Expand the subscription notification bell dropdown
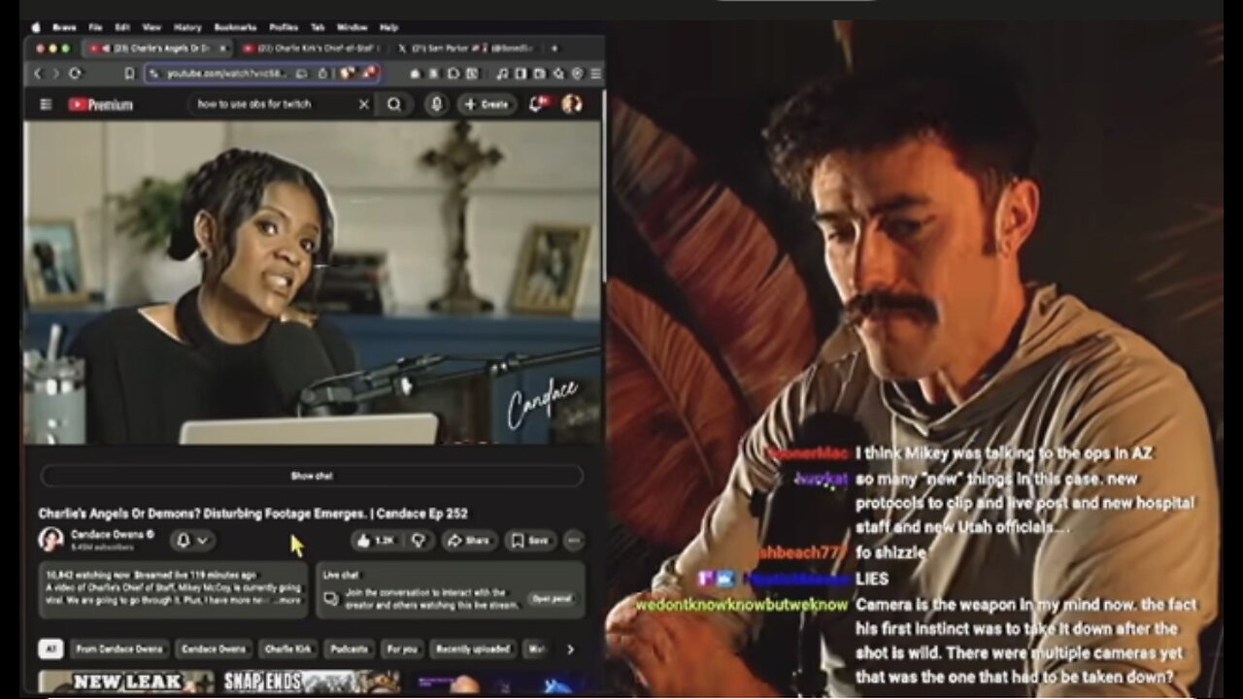Image resolution: width=1243 pixels, height=699 pixels. [192, 541]
